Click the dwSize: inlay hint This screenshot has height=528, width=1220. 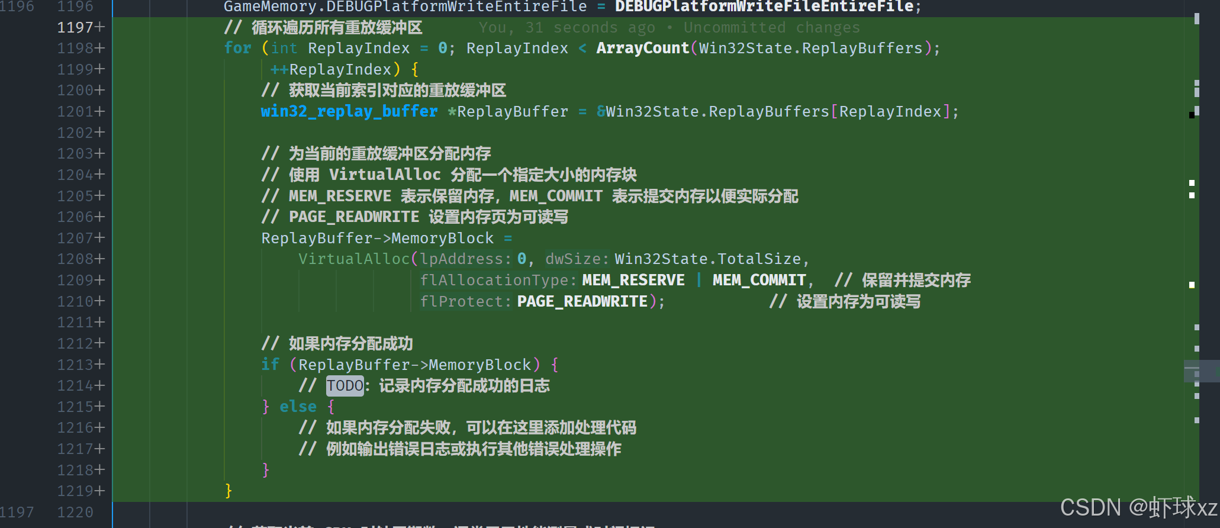point(577,259)
